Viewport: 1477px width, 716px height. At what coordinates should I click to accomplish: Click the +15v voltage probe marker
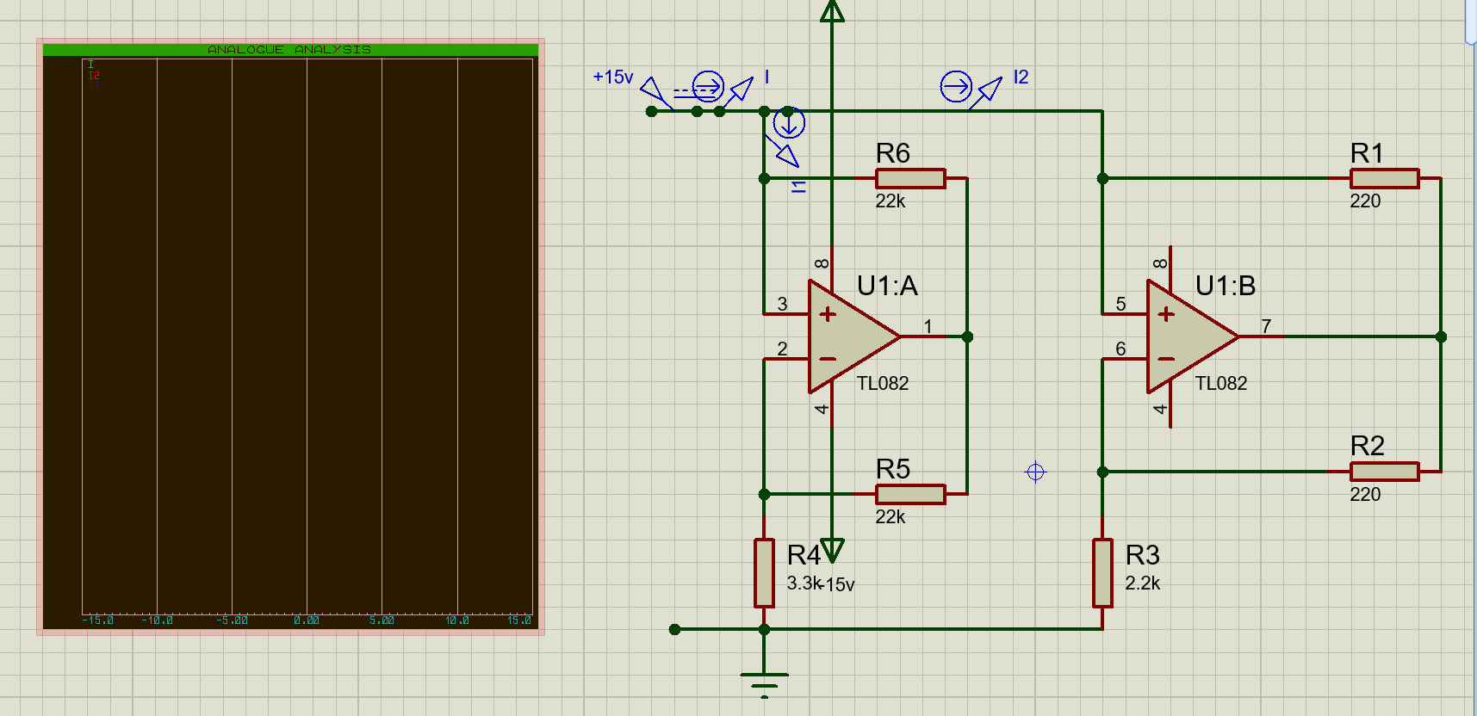point(657,95)
